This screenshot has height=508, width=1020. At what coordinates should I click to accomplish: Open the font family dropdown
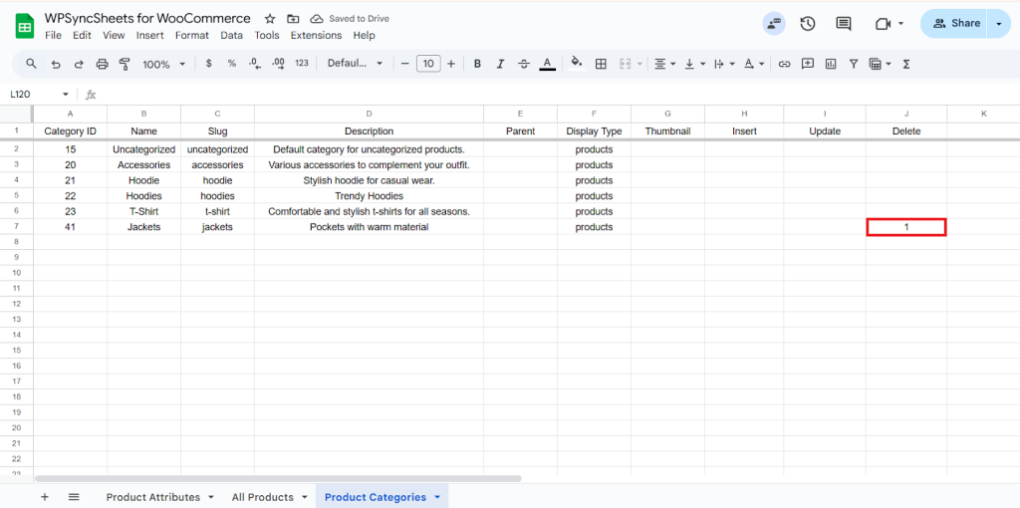[356, 64]
